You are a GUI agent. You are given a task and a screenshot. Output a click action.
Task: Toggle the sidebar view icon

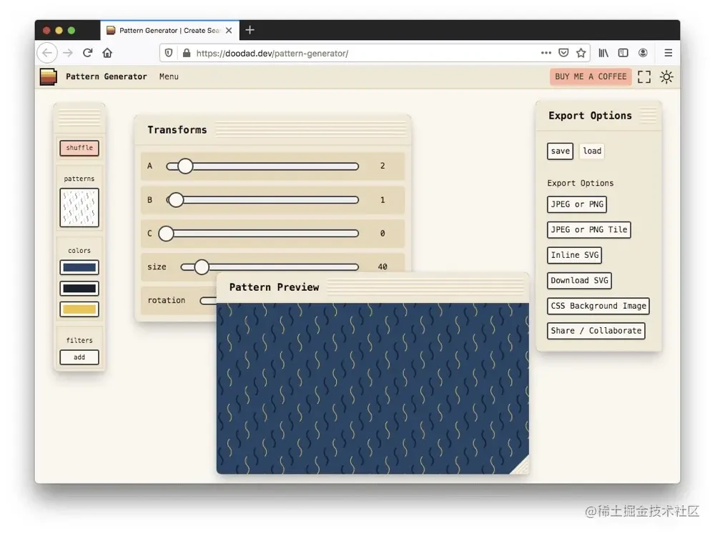[x=623, y=53]
